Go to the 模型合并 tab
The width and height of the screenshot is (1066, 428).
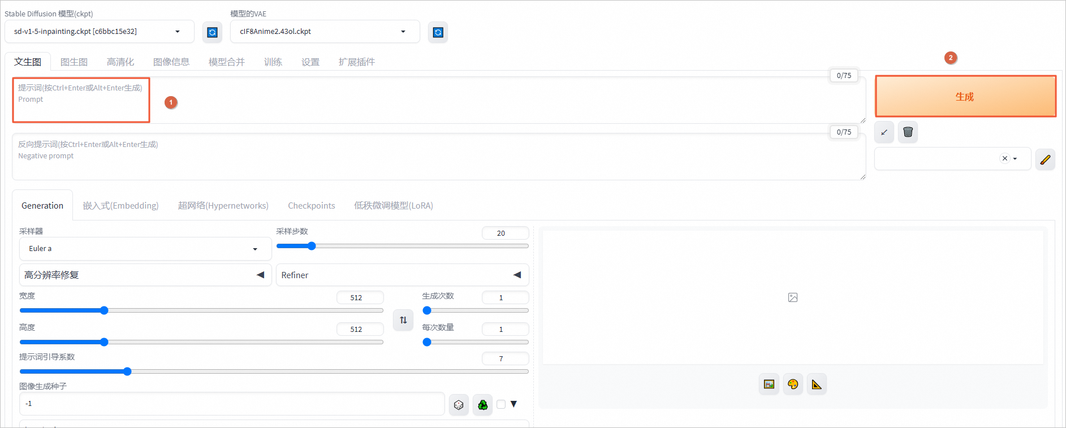[x=227, y=62]
